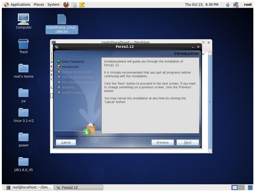The image size is (257, 193).
Task: Click the volume speaker icon
Action: tap(228, 5)
